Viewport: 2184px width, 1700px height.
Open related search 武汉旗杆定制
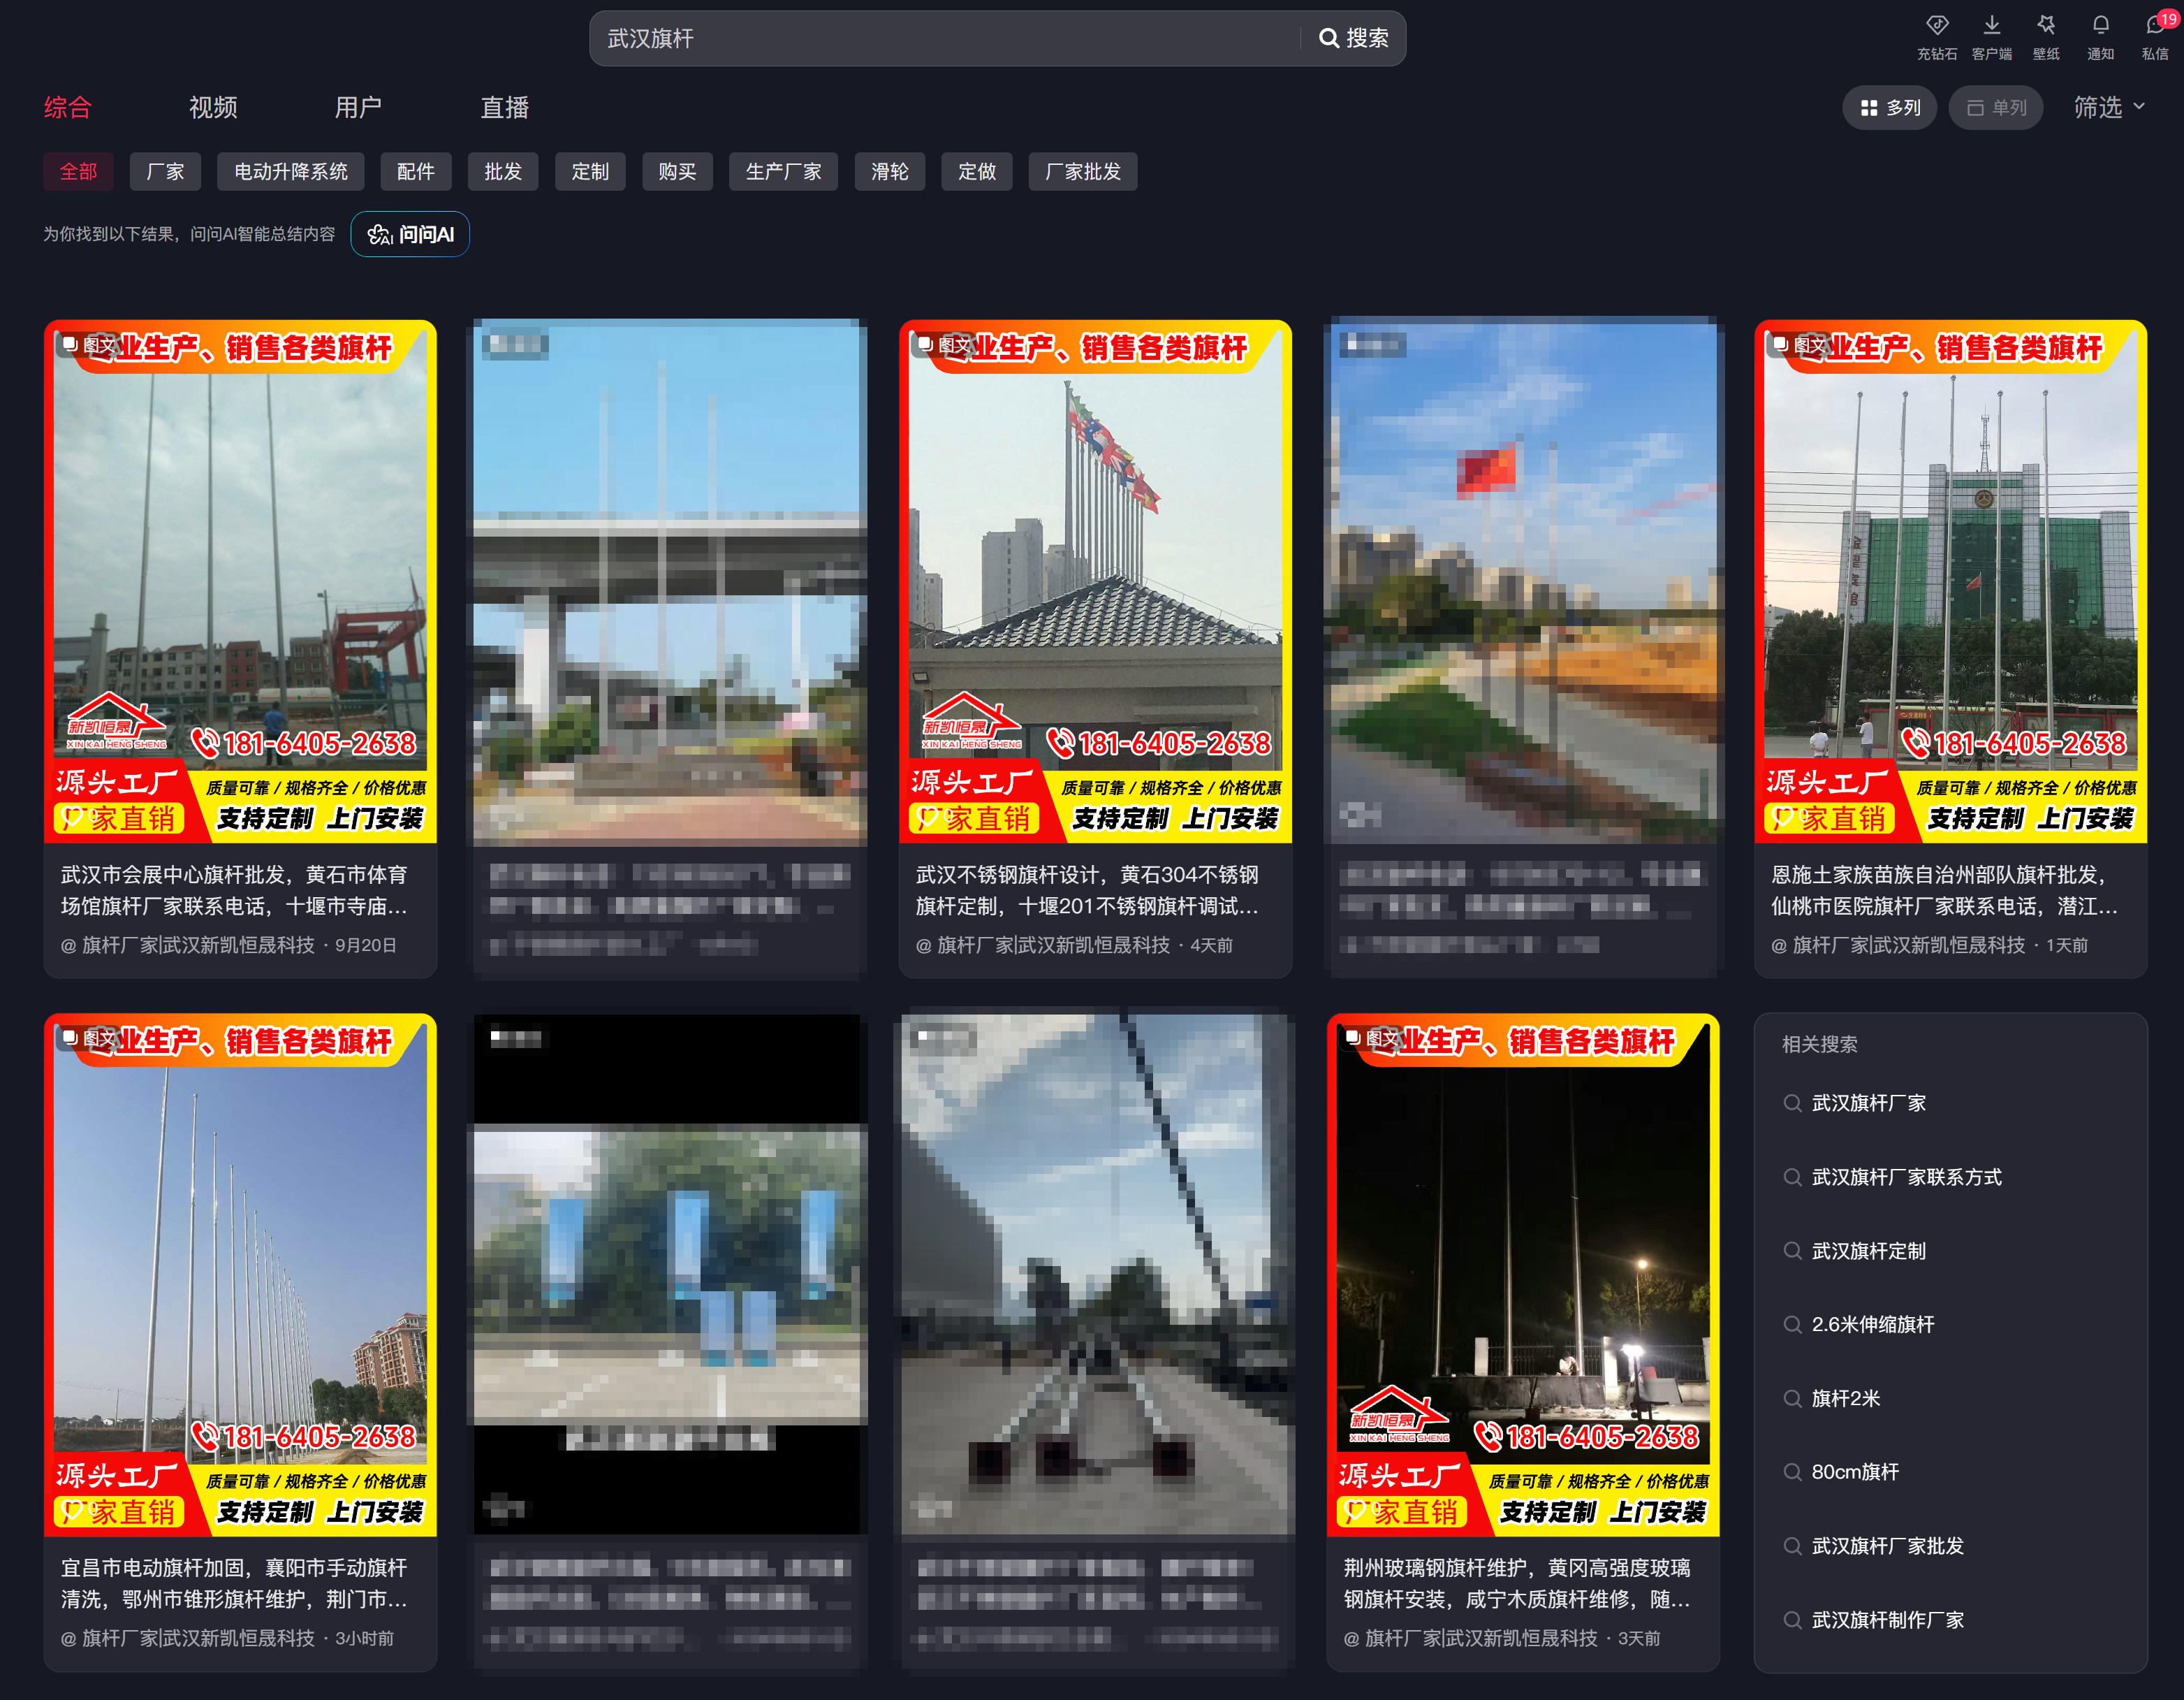point(1868,1251)
